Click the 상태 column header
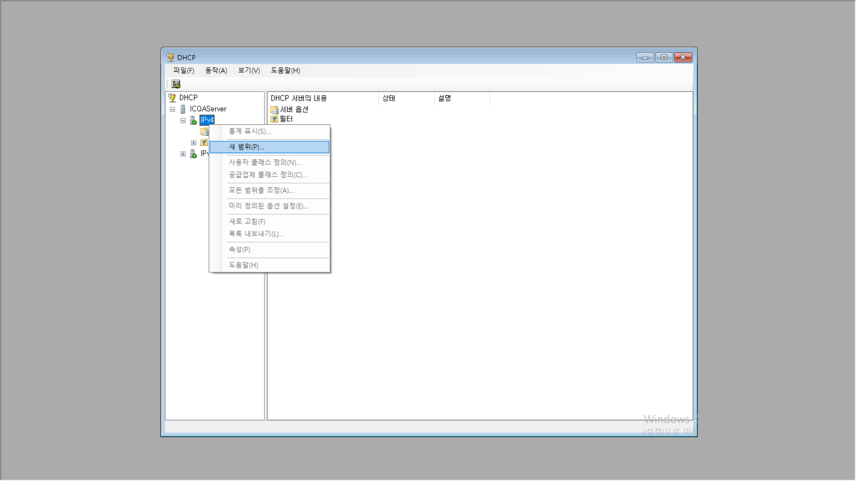The height and width of the screenshot is (481, 856). point(389,98)
